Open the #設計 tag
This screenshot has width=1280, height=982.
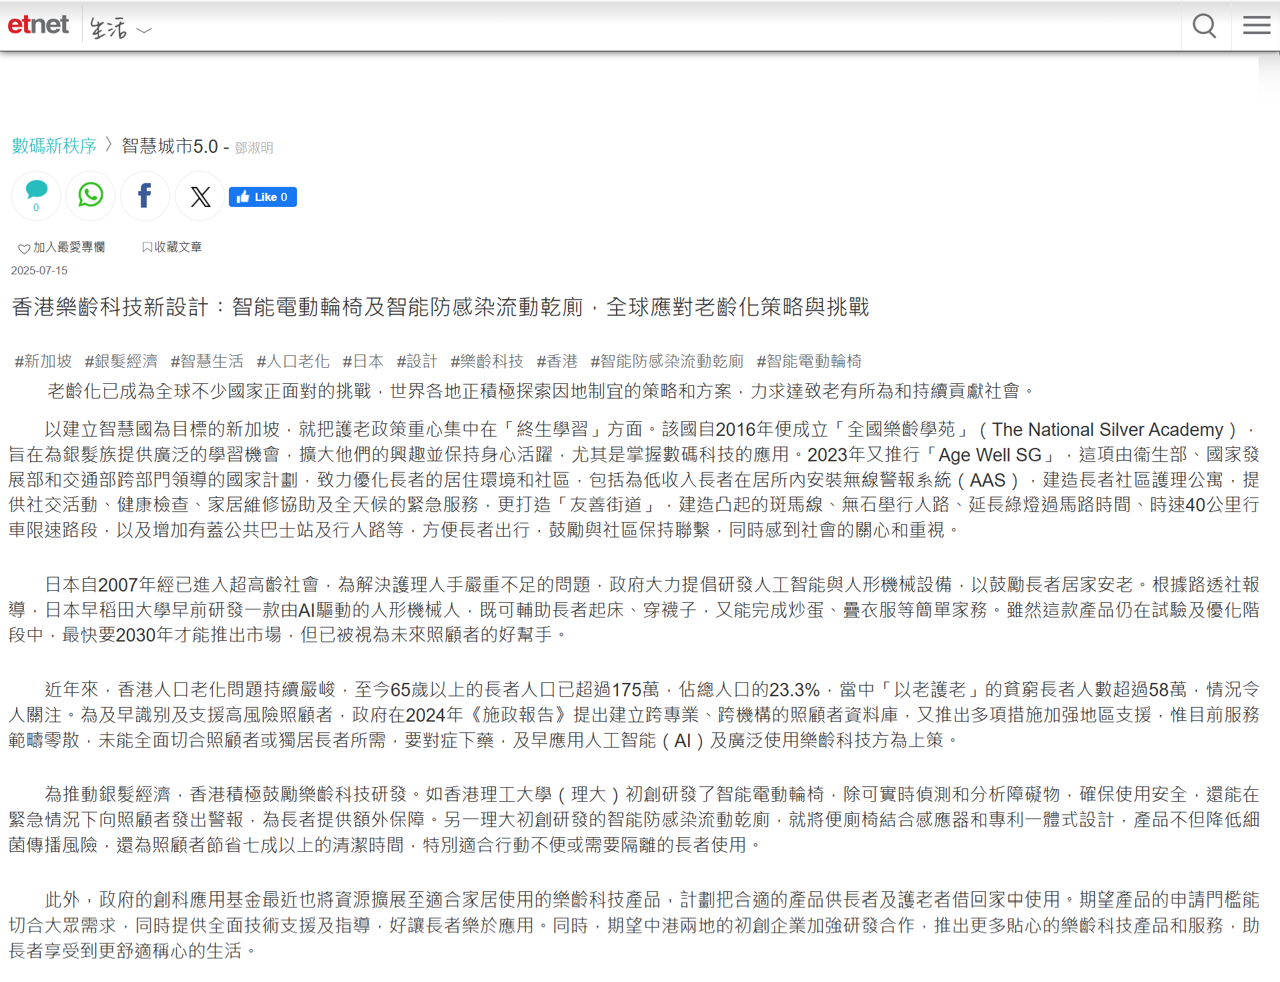coord(417,361)
